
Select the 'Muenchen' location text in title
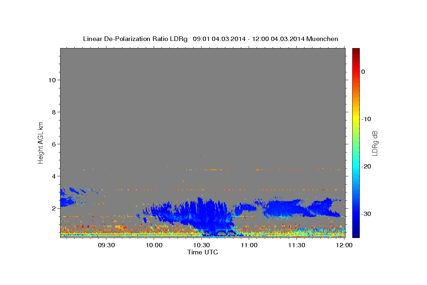tap(322, 39)
